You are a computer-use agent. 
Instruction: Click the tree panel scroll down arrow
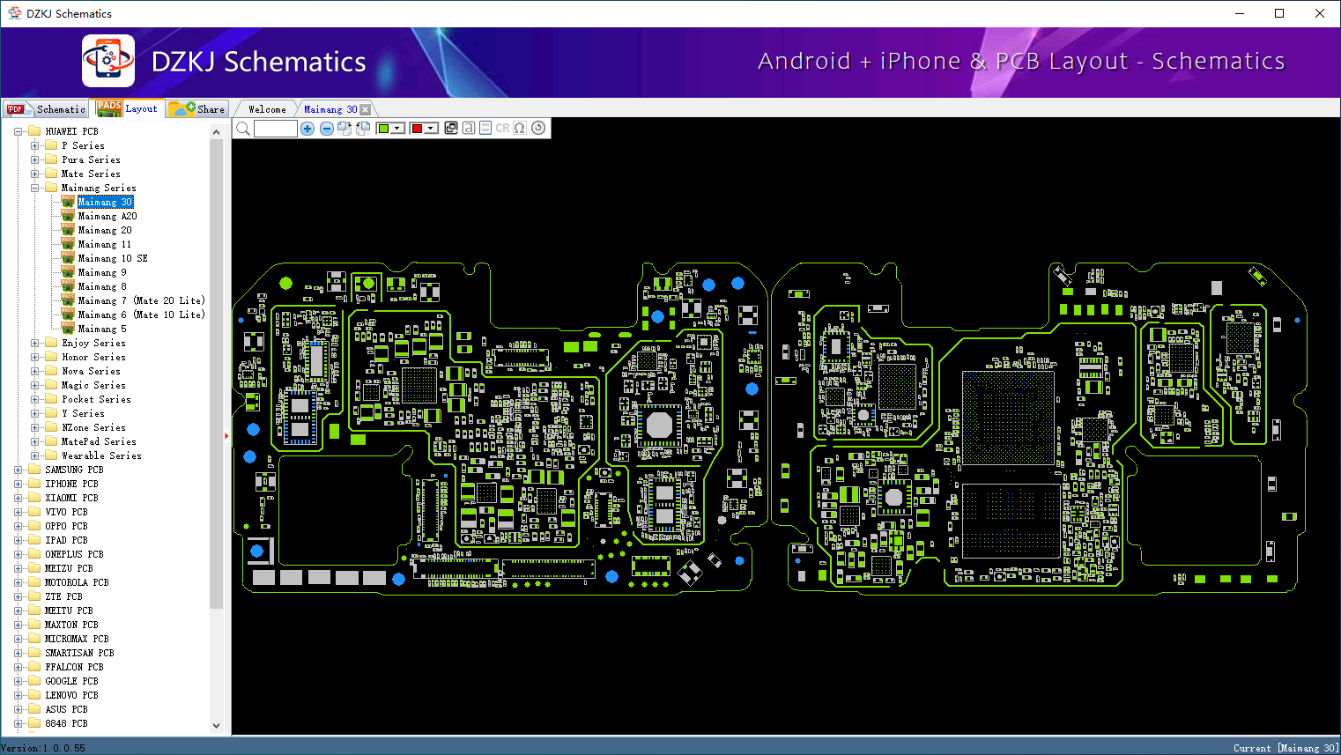[217, 726]
